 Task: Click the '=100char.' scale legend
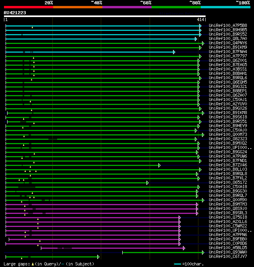click(x=189, y=264)
